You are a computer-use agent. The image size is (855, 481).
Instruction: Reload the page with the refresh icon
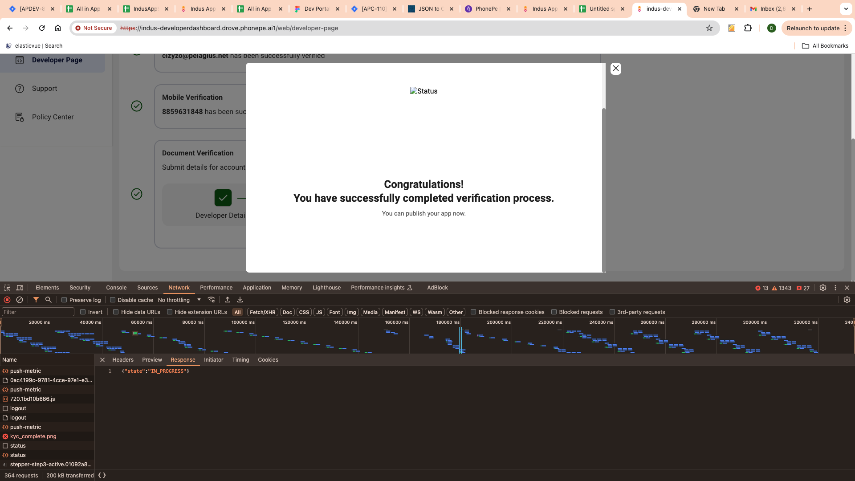tap(42, 28)
